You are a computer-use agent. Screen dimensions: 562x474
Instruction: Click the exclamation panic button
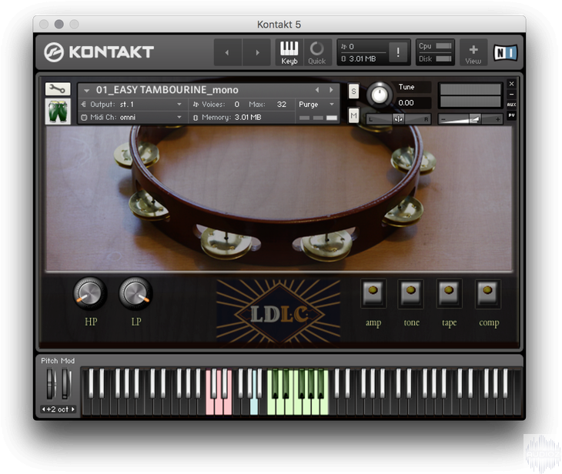[398, 52]
